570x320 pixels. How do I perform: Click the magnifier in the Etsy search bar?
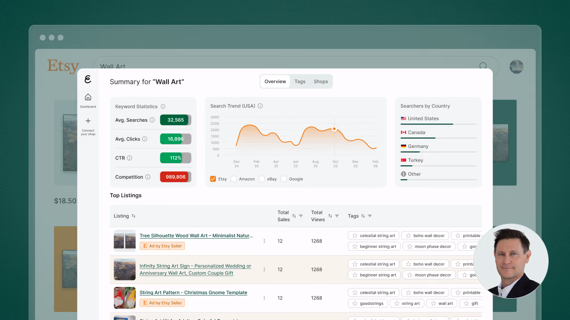tap(483, 66)
